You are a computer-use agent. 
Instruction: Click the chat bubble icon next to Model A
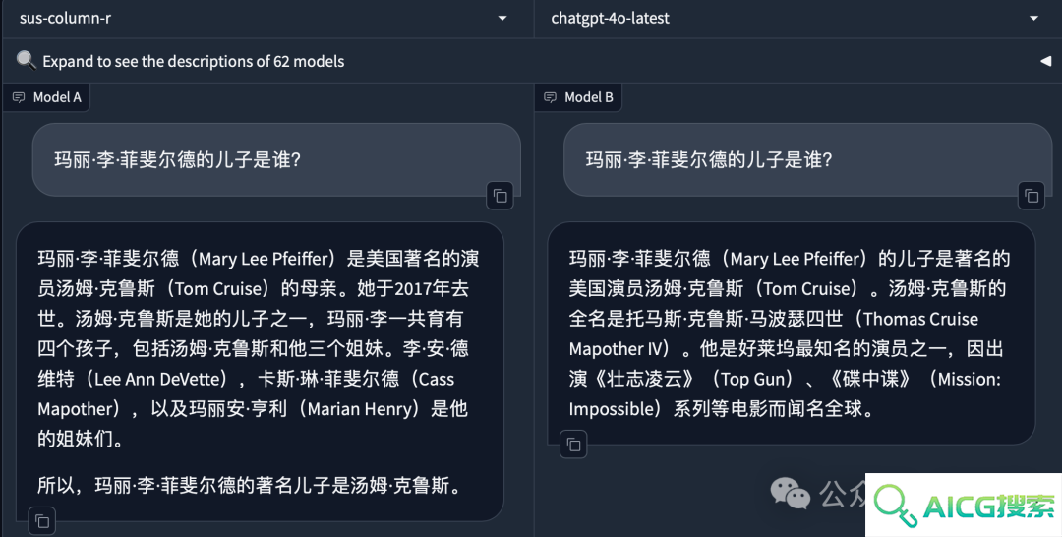coord(19,97)
